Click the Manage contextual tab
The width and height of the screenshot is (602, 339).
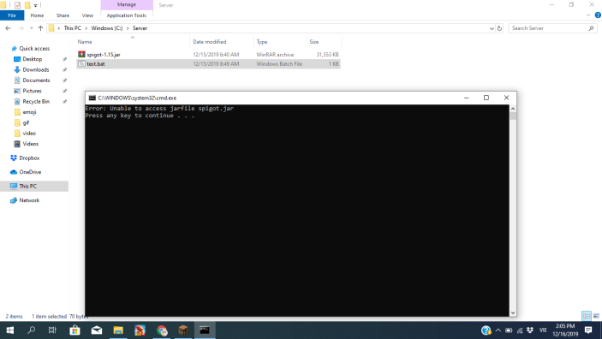(x=127, y=4)
